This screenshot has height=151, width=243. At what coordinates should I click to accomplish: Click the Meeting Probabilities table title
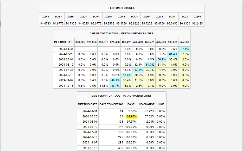(x=122, y=34)
